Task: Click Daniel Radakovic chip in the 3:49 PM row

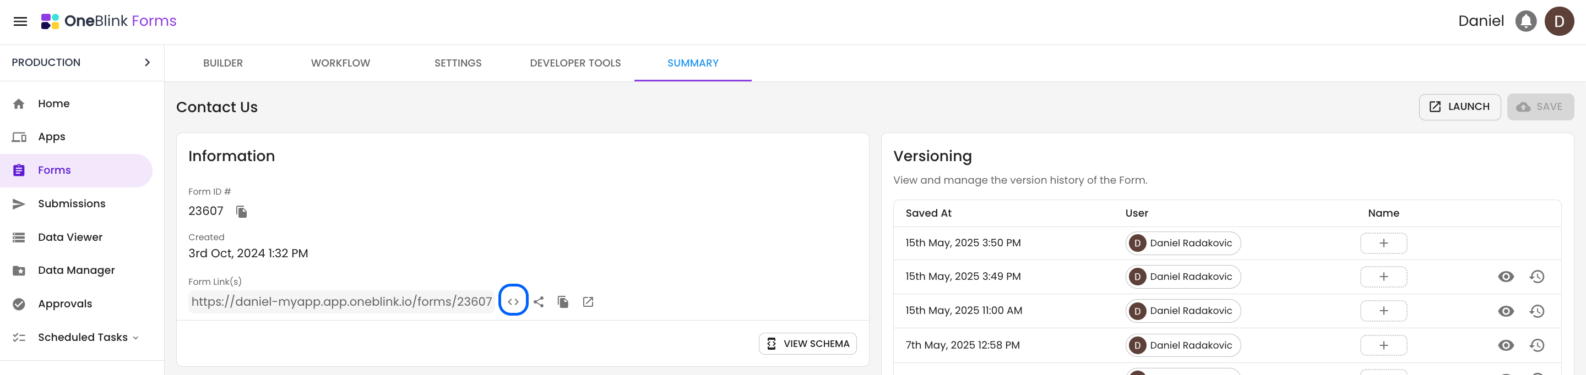Action: coord(1183,277)
